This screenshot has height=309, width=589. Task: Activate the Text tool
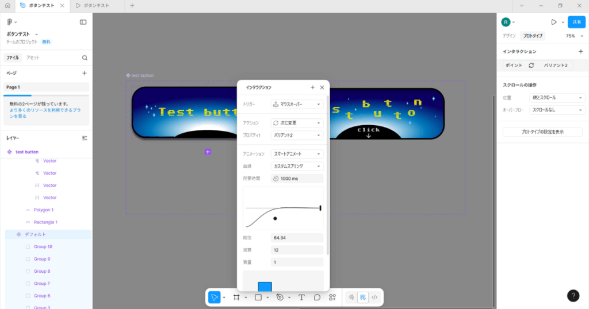click(301, 298)
